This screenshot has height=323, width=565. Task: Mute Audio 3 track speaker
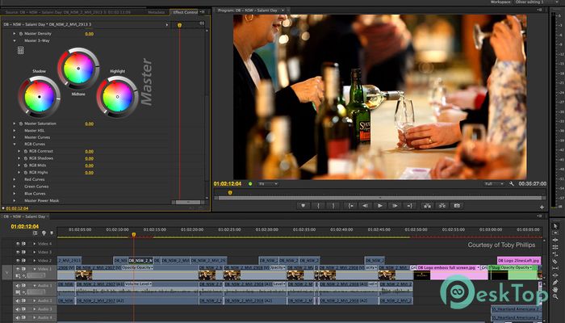coord(17,309)
